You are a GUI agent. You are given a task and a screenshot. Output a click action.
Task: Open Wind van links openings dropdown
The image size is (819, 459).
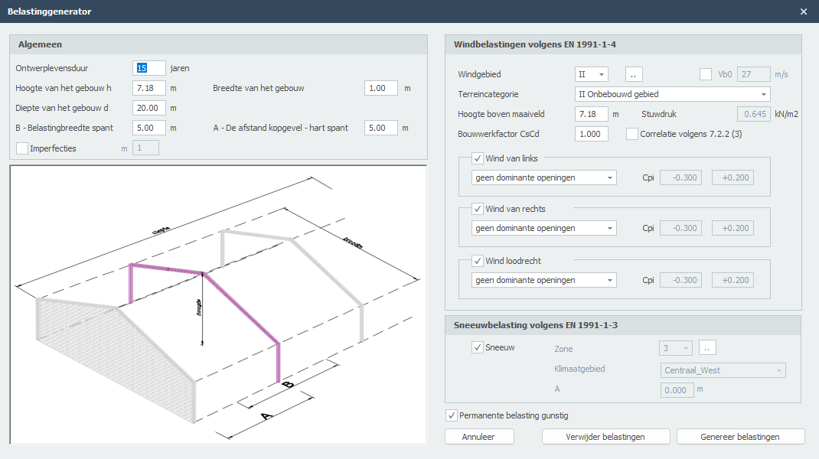click(x=543, y=177)
